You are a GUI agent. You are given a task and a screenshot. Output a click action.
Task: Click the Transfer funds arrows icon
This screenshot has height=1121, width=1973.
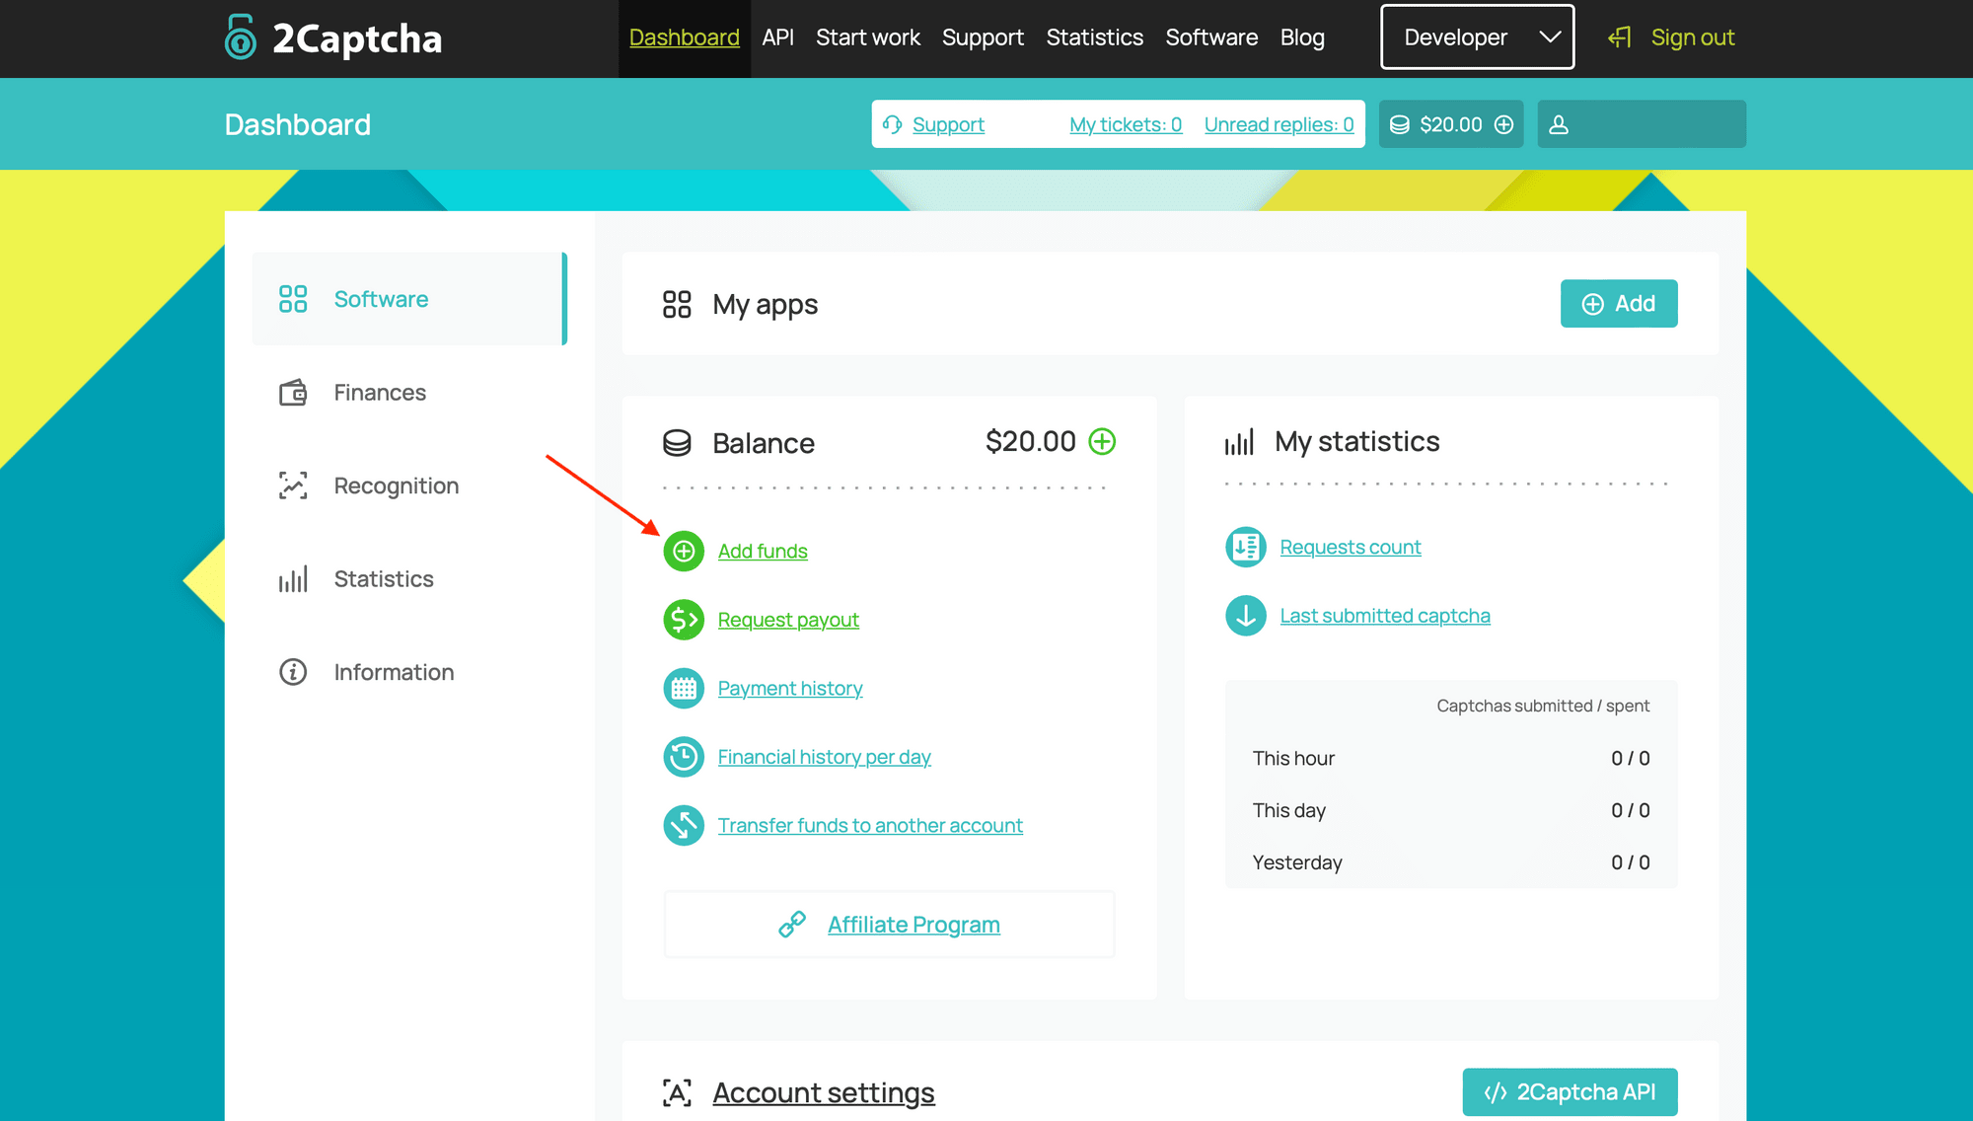click(x=684, y=825)
